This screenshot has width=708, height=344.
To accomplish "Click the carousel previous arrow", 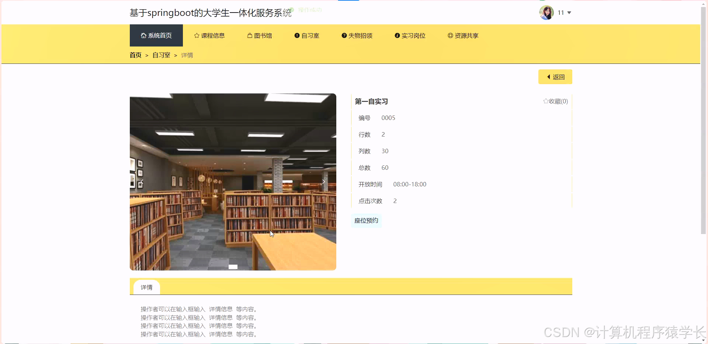I will 142,182.
